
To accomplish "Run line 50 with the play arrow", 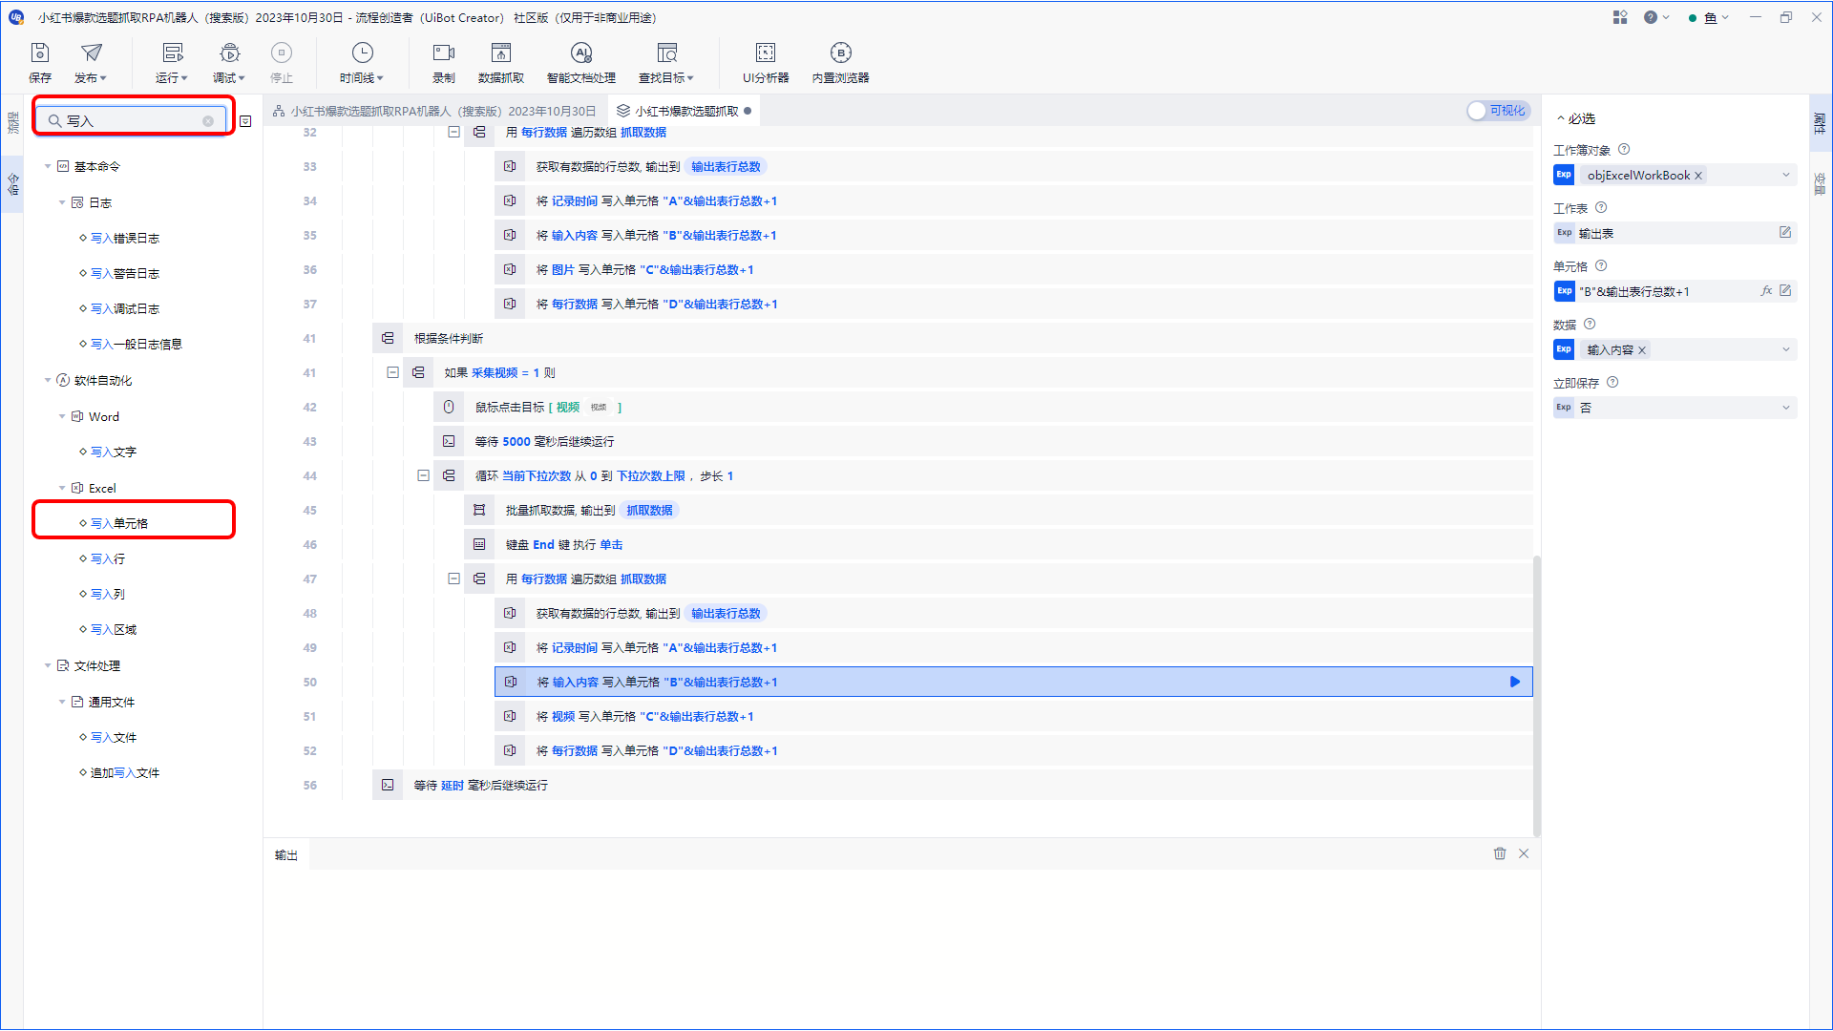I will [x=1515, y=682].
